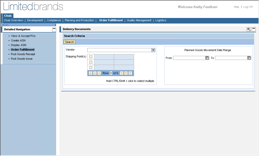Click 'Planned Goods Movement Date Range' label
The width and height of the screenshot is (259, 156).
point(208,50)
